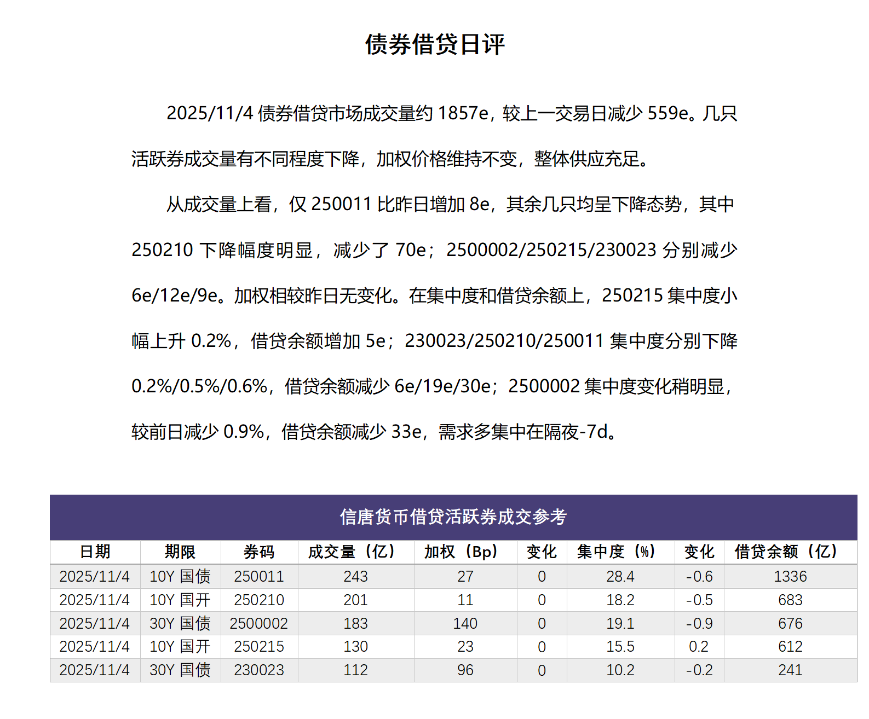Image resolution: width=869 pixels, height=719 pixels.
Task: Click the 1336 lending balance cell
Action: (790, 576)
